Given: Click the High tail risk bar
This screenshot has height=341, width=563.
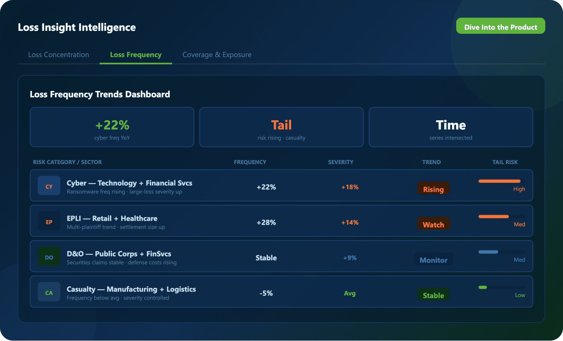Looking at the screenshot, I should 499,181.
